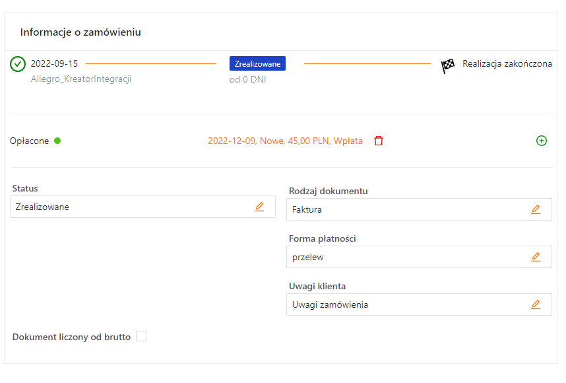
Task: Open the 2022-12-09 Wpłata payment link
Action: [285, 141]
